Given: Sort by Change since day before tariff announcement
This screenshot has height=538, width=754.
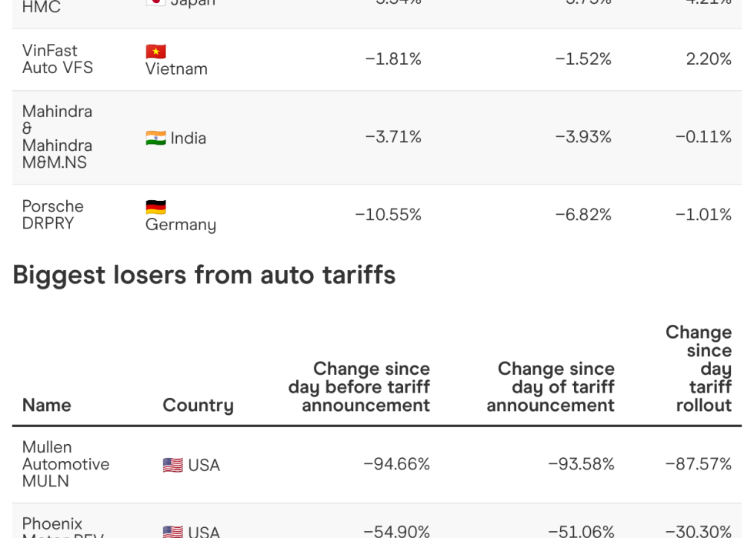Looking at the screenshot, I should [x=359, y=387].
